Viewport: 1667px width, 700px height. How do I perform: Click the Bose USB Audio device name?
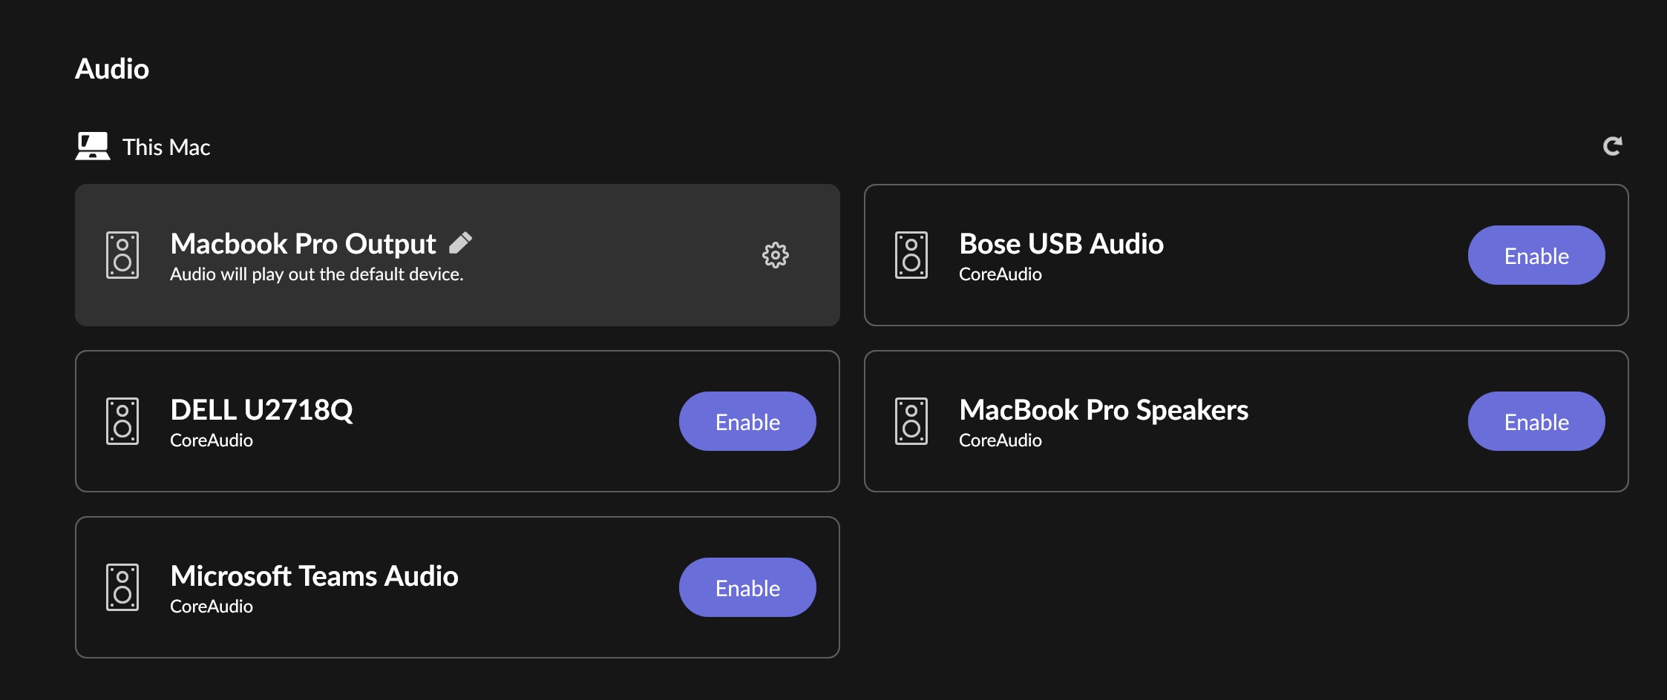coord(1061,244)
